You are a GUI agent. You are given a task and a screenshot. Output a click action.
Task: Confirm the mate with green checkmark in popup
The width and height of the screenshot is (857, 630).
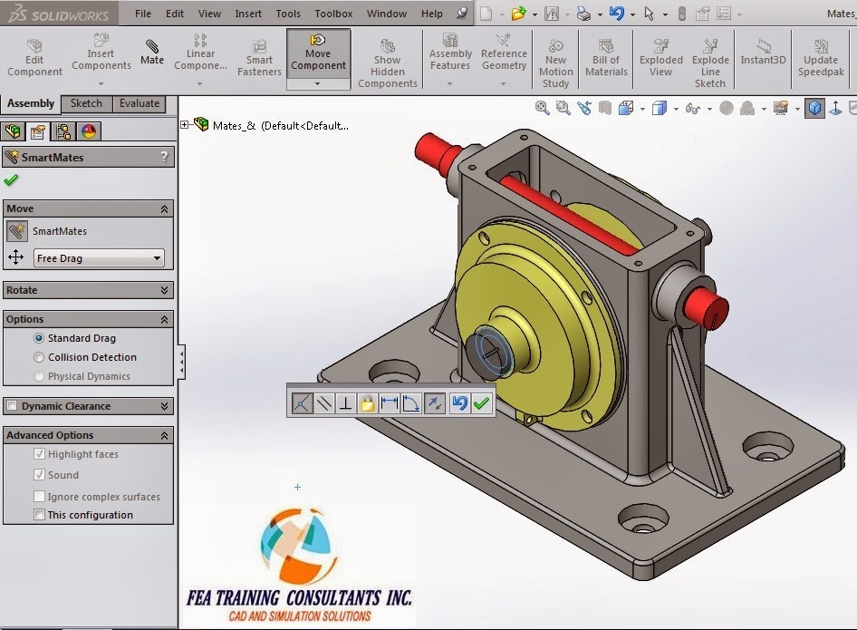(481, 403)
